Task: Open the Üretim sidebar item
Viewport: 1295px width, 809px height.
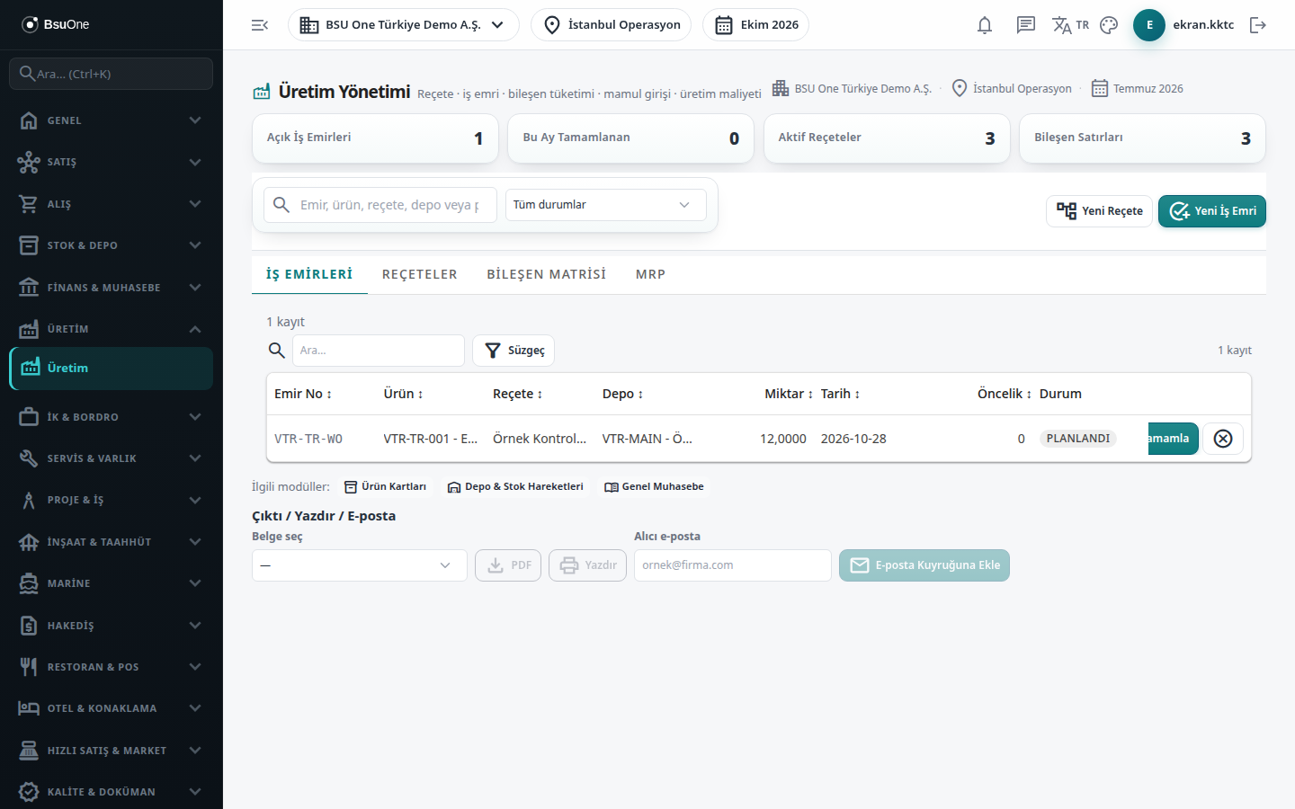Action: (112, 369)
